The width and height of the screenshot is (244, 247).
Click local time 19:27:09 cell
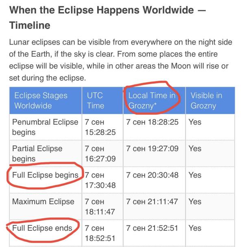tap(152, 148)
